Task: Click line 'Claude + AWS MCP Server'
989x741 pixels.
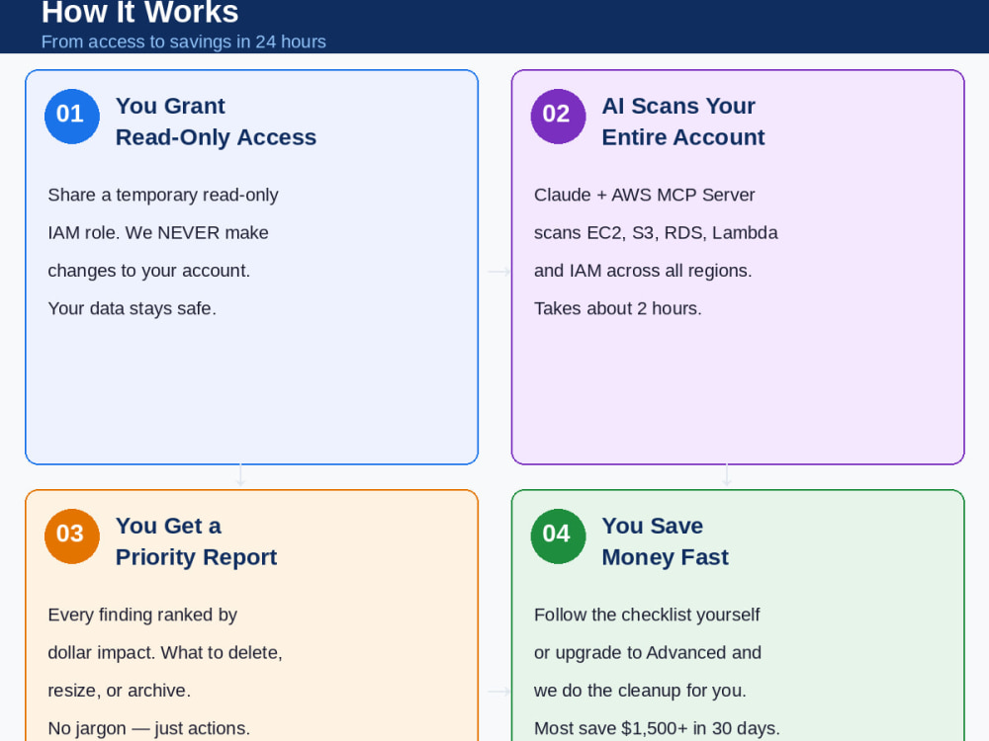Action: click(644, 196)
